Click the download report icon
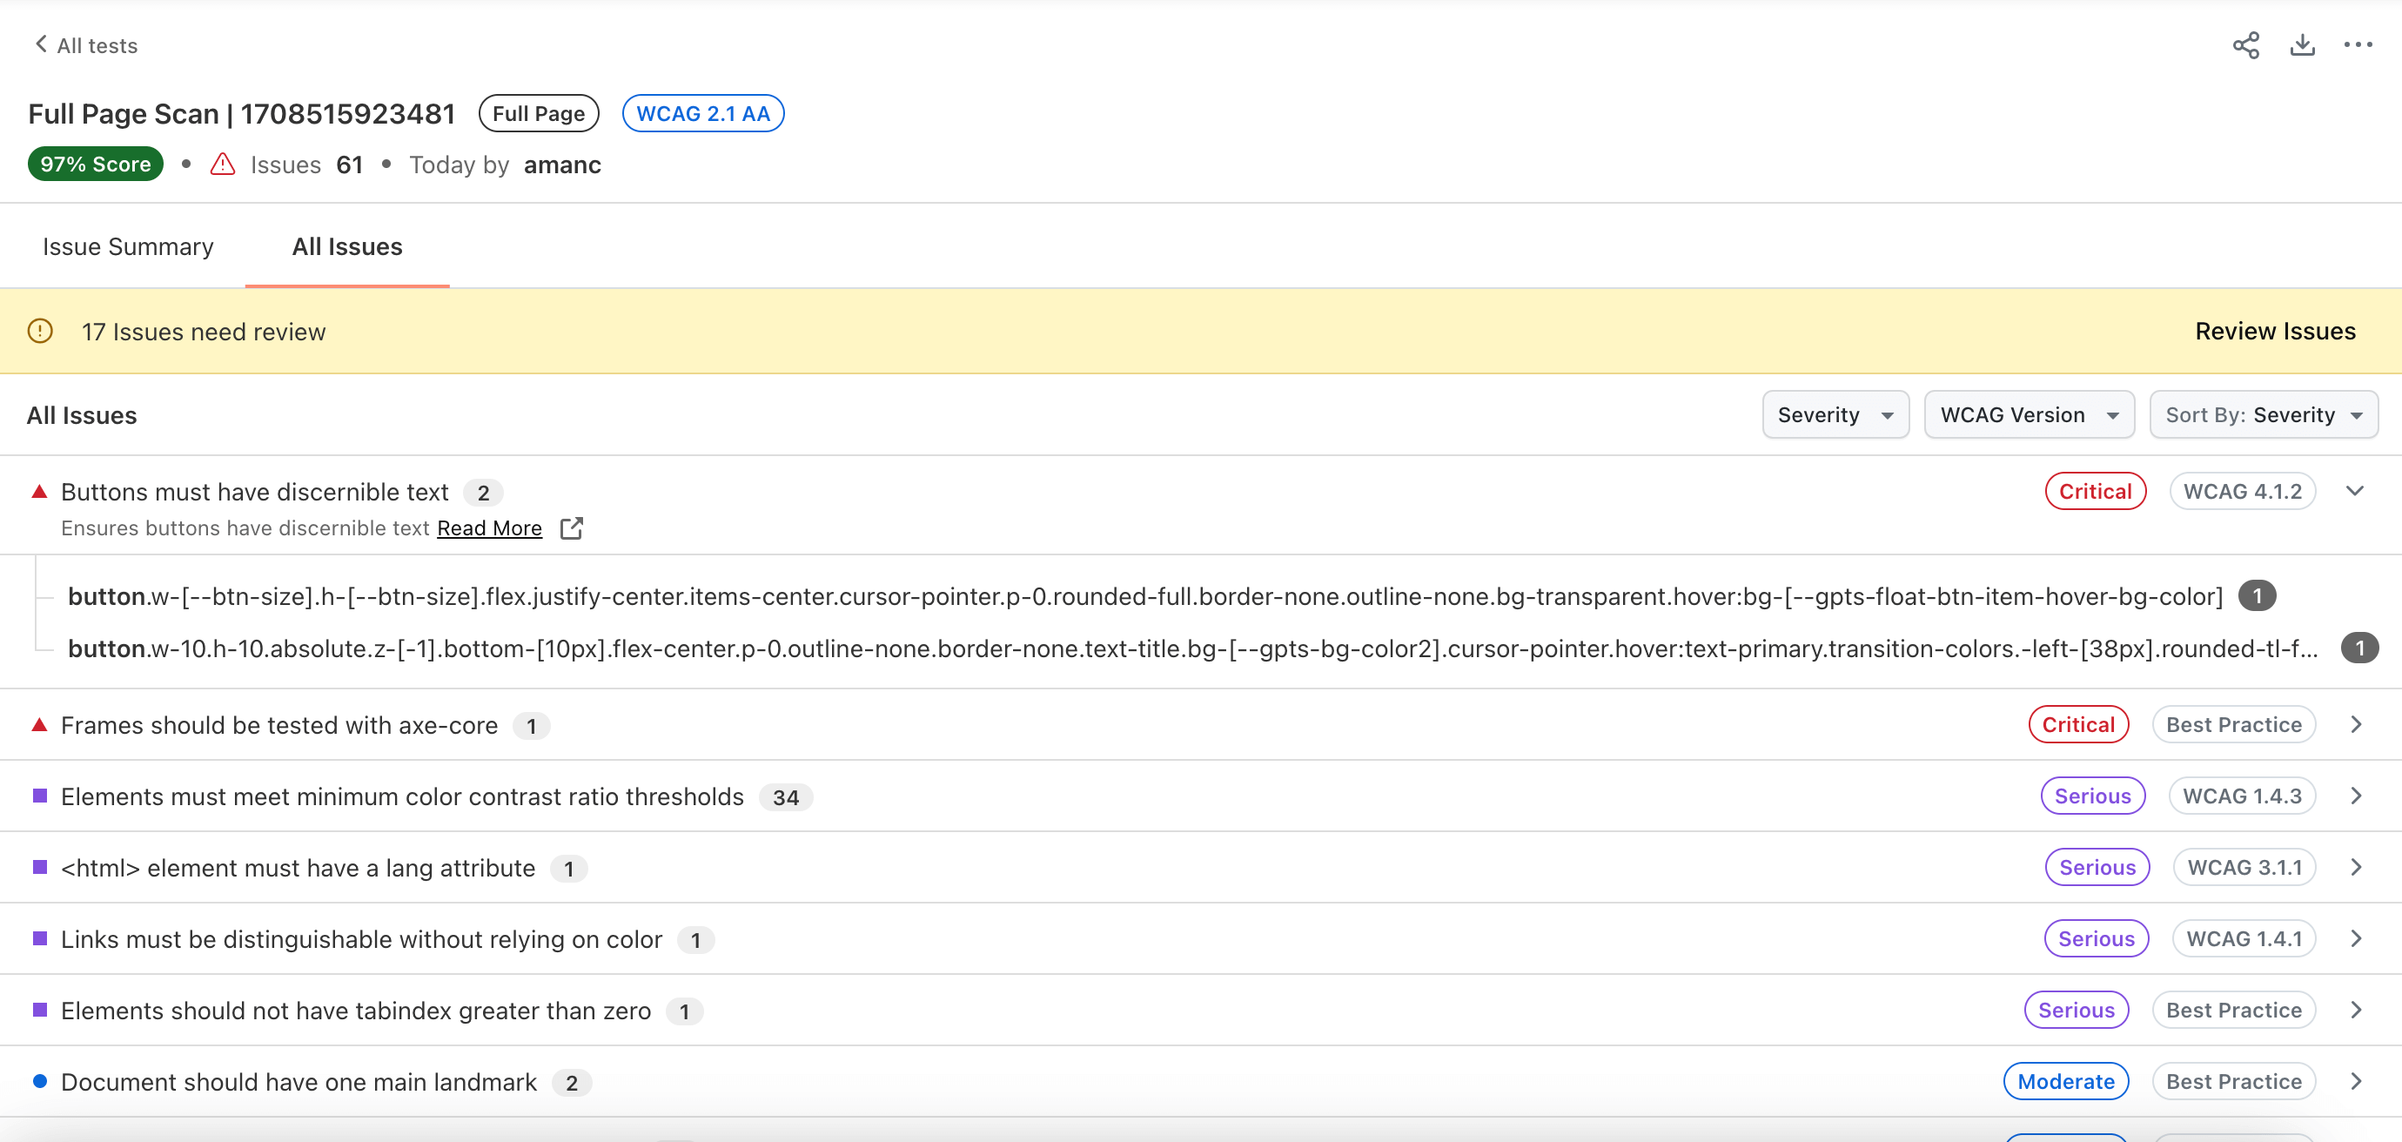 coord(2302,44)
